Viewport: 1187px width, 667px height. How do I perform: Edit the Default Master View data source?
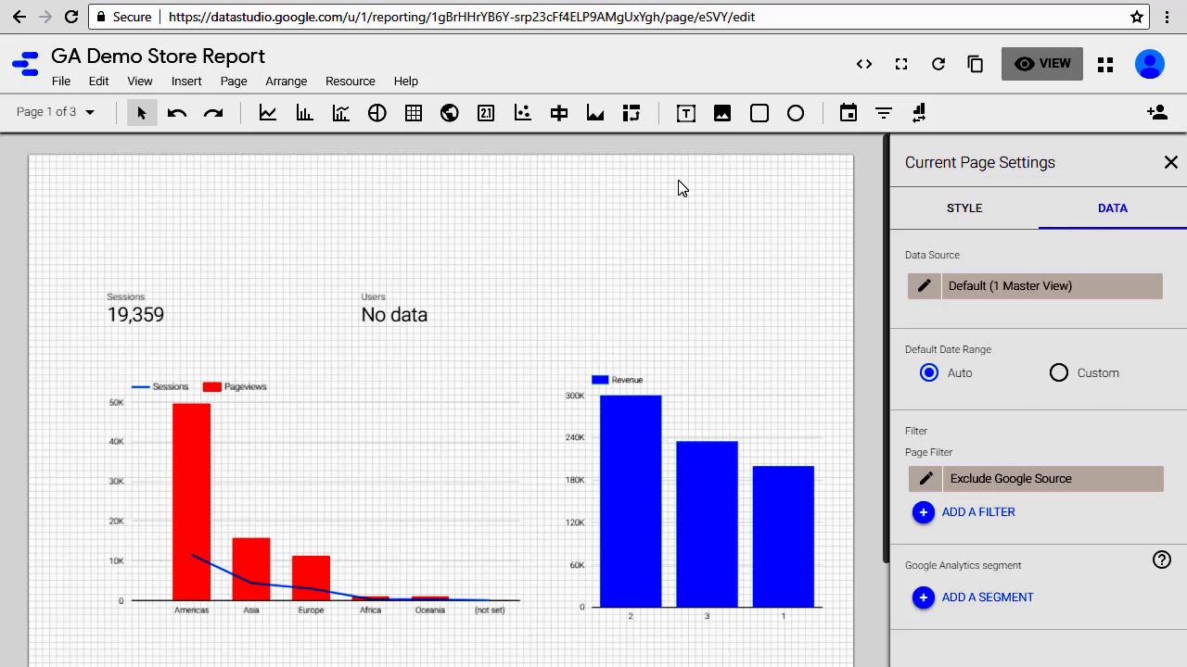(925, 286)
